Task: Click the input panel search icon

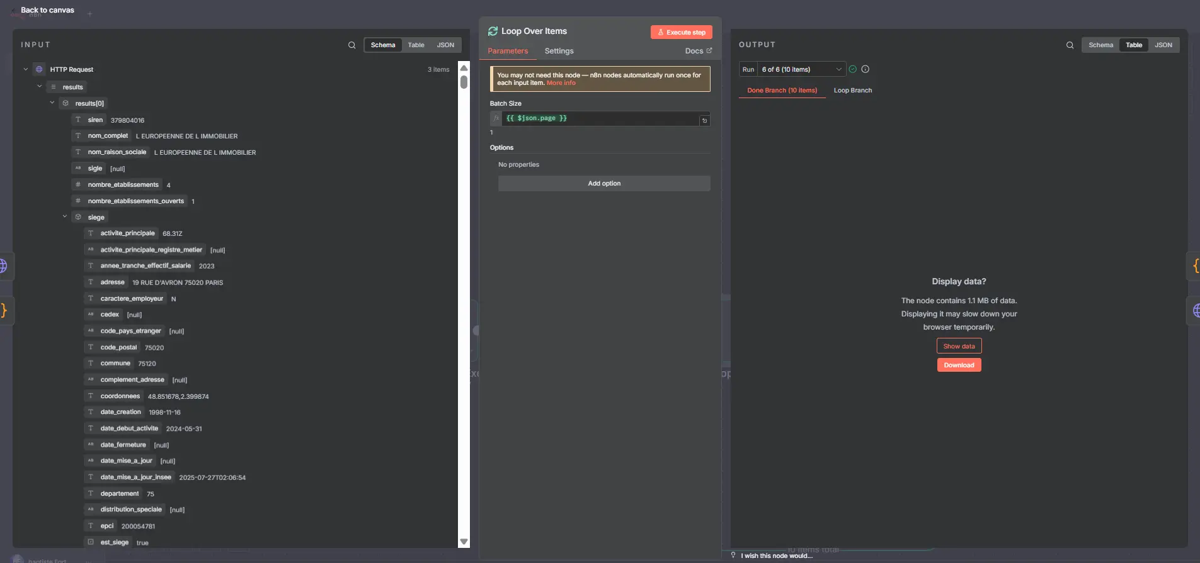Action: tap(351, 45)
